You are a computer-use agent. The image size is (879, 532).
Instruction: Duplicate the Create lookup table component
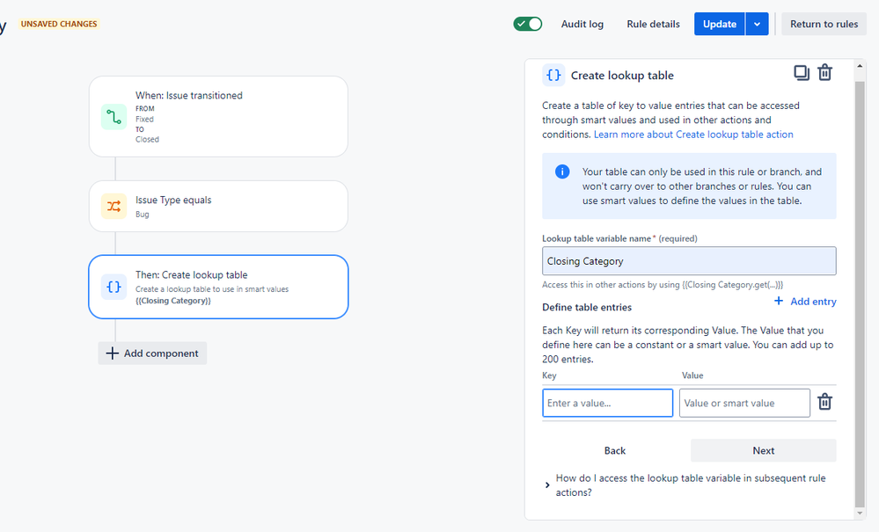click(x=801, y=73)
